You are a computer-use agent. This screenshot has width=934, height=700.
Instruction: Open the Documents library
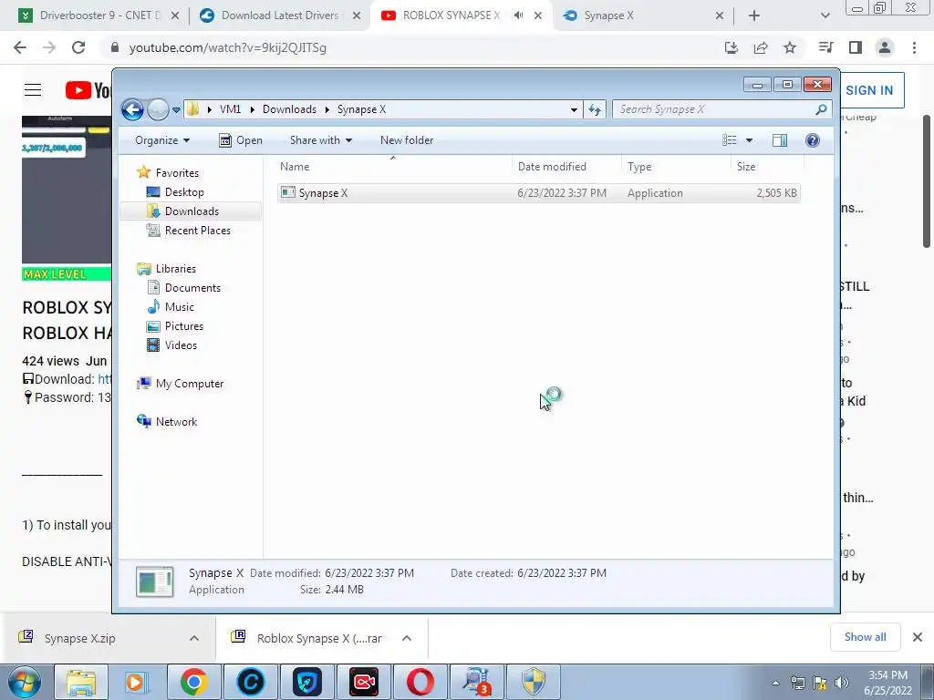pyautogui.click(x=192, y=288)
